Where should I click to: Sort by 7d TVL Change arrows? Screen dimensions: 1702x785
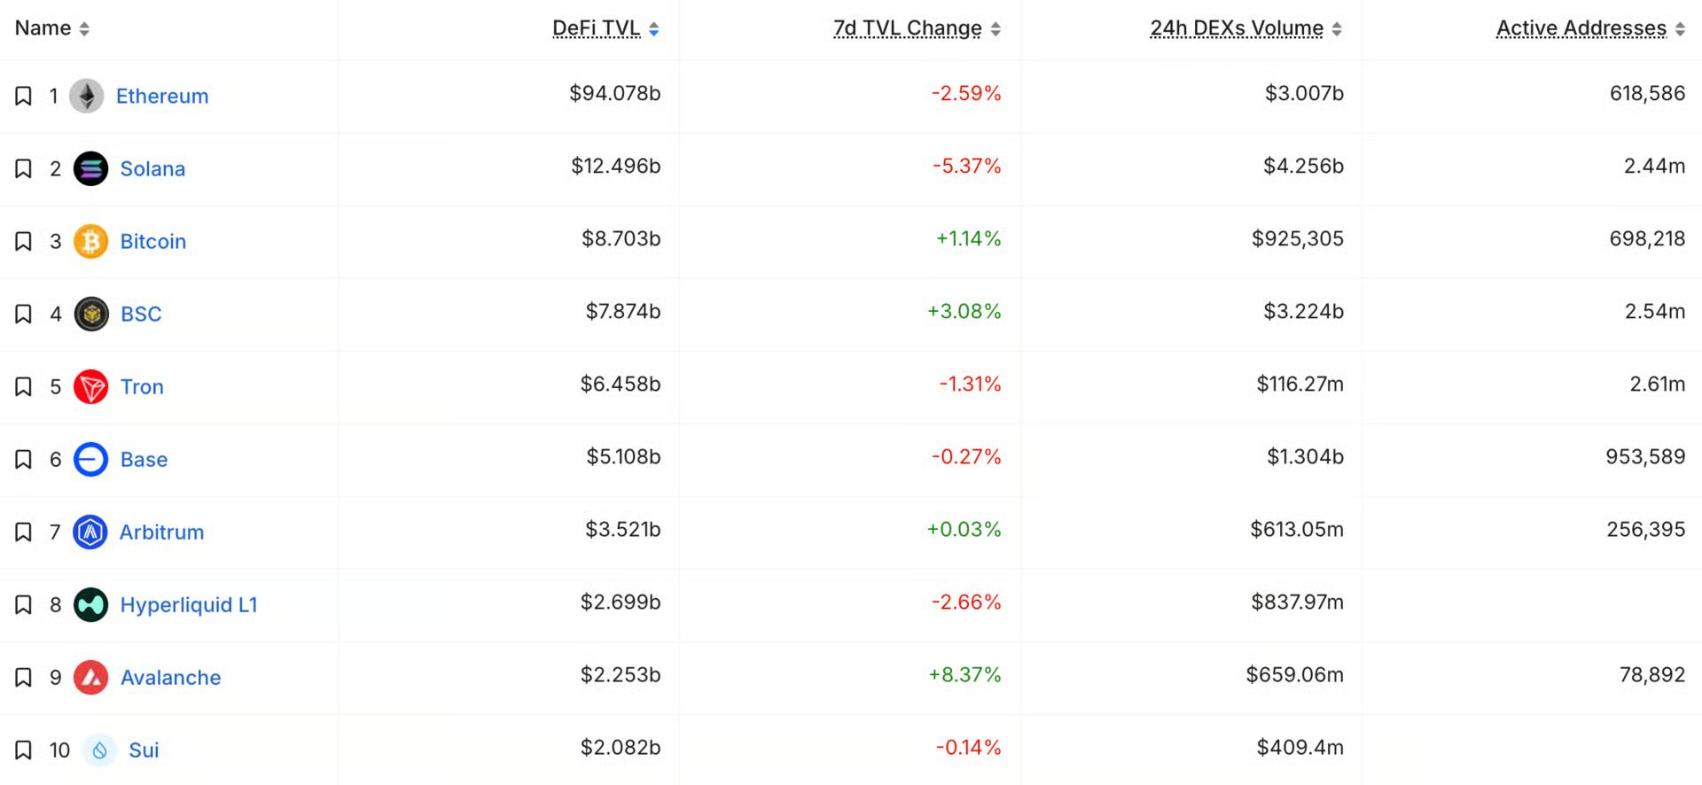(995, 29)
